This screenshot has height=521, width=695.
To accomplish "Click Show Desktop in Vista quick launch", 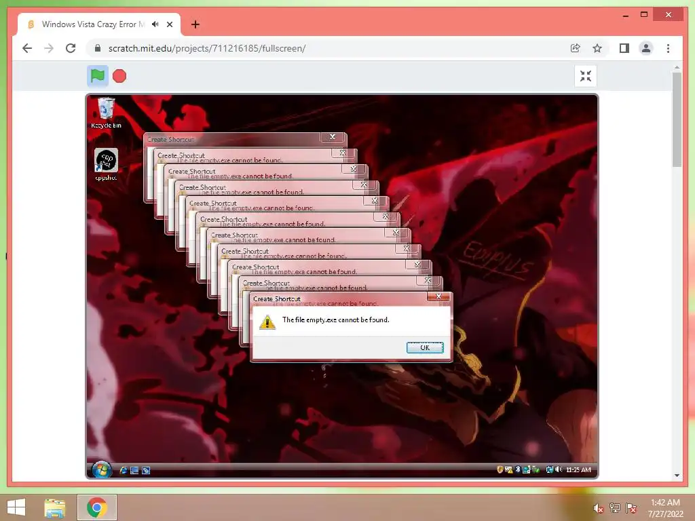I will coord(134,471).
